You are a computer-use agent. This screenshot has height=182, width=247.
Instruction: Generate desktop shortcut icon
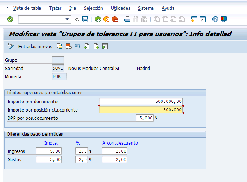[x=203, y=20]
